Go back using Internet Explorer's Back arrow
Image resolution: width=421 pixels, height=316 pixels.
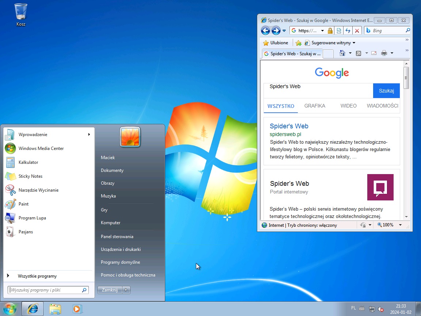click(265, 31)
